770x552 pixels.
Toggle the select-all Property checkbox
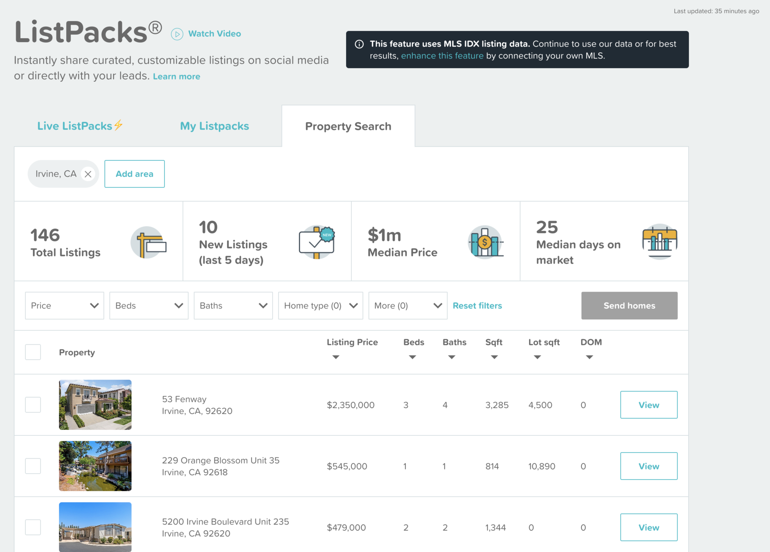point(33,352)
